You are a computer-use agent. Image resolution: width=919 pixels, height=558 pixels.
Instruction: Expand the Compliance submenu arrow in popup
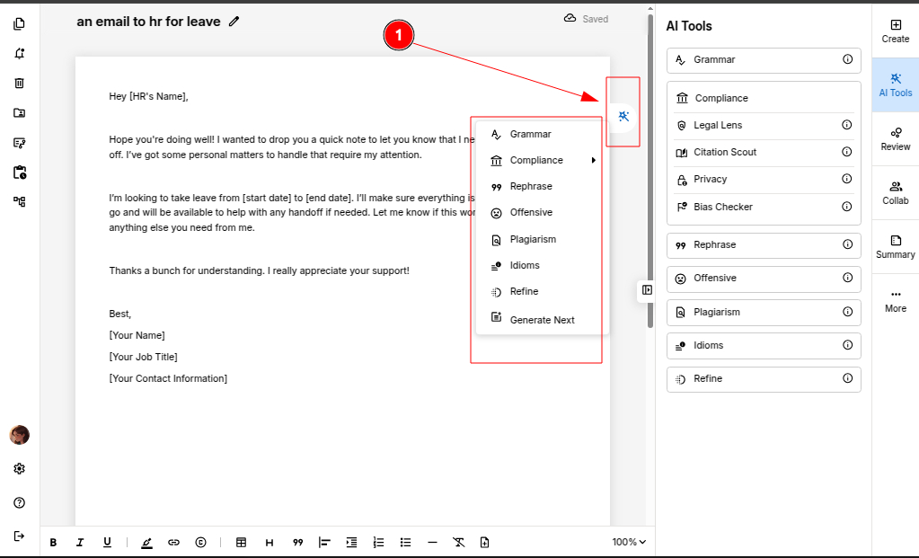[x=593, y=161]
